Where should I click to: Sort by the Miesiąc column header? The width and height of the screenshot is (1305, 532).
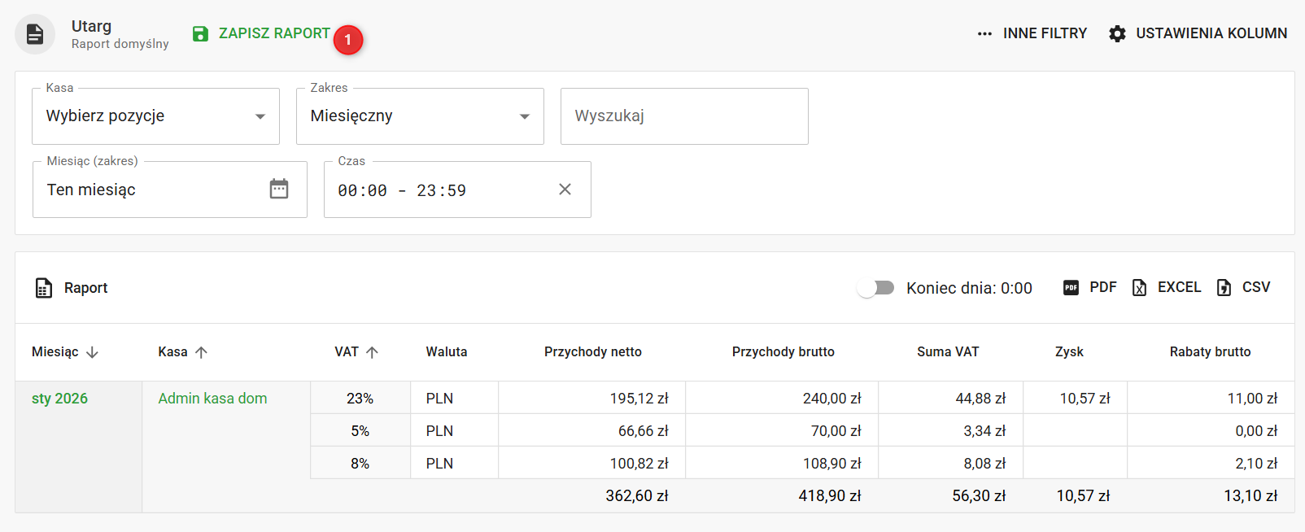click(x=55, y=352)
